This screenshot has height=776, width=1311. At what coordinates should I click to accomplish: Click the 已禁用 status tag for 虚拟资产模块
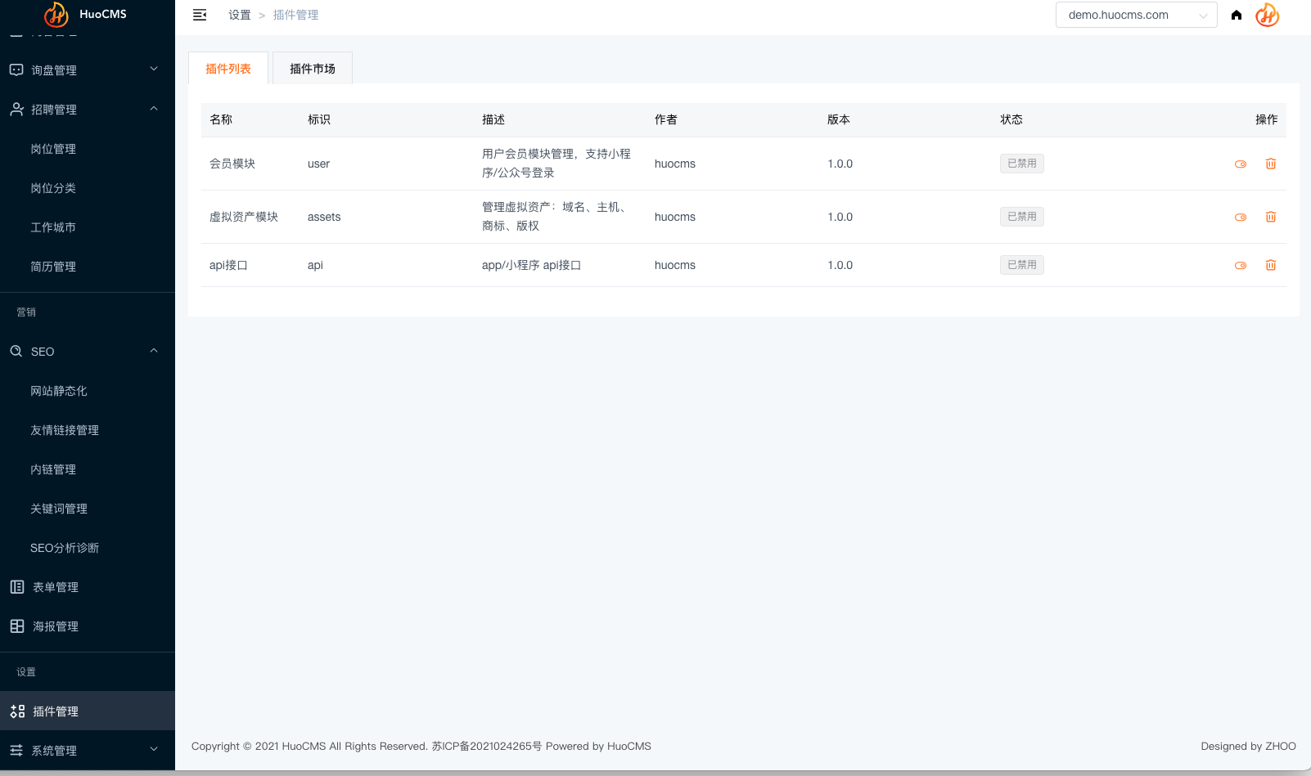coord(1022,217)
